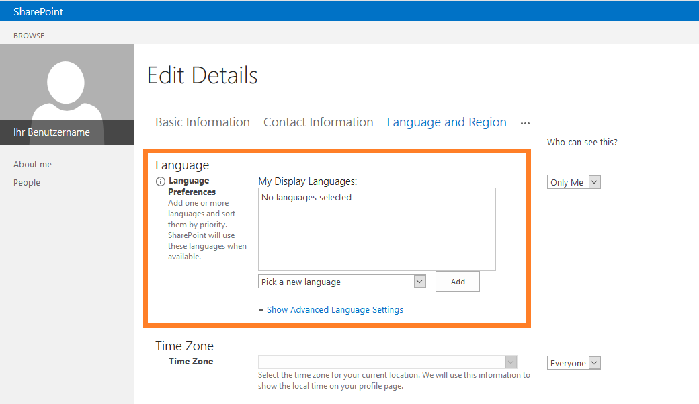The image size is (699, 404).
Task: Open the Pick a new language dropdown
Action: (x=342, y=282)
